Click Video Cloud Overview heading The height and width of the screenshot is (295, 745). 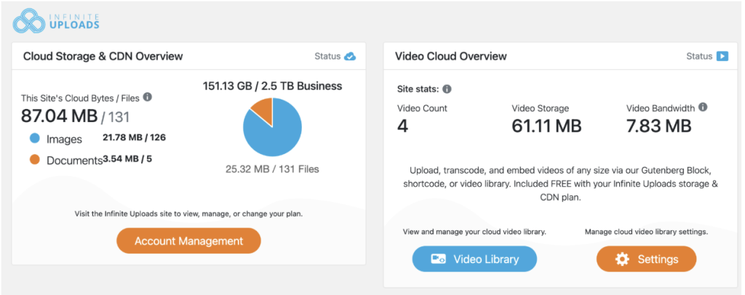(451, 57)
